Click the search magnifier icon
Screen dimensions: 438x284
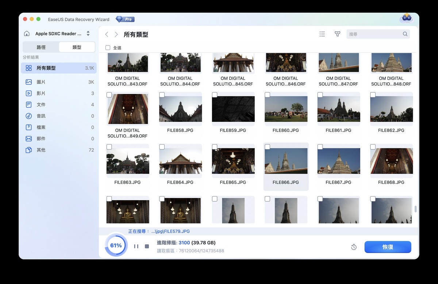405,34
